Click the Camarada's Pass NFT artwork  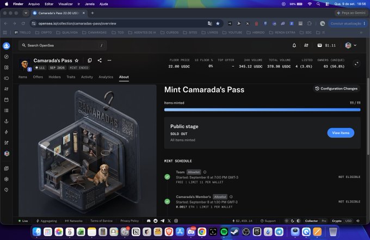tap(88, 150)
